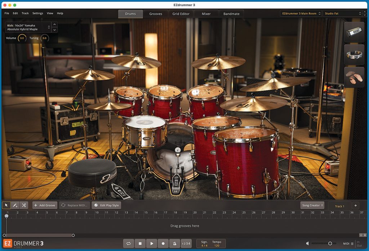369x251 pixels.
Task: Click the In/Out MIDI indicator
Action: pyautogui.click(x=359, y=244)
